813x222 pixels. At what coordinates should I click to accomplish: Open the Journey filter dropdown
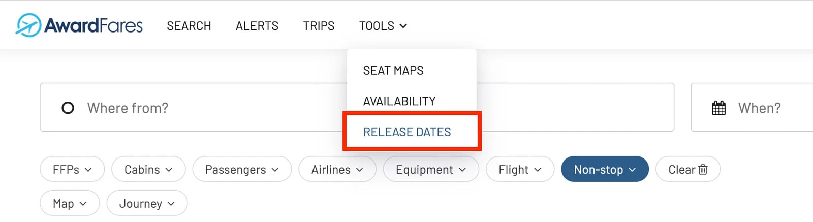[147, 203]
